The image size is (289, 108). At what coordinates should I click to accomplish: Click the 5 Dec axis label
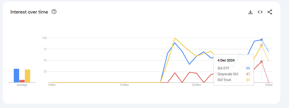(x=269, y=85)
